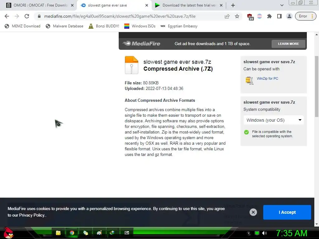
Task: Click the striped flag extension icon
Action: (259, 16)
